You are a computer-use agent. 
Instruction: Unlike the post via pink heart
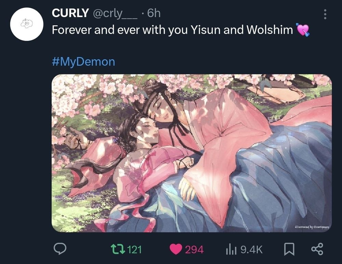176,249
